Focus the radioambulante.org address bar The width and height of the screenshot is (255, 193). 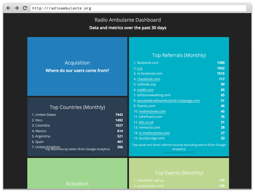coord(138,8)
